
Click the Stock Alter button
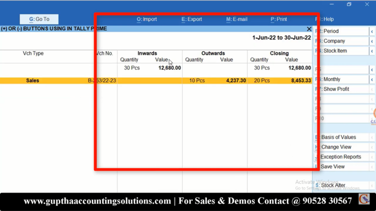pyautogui.click(x=341, y=186)
